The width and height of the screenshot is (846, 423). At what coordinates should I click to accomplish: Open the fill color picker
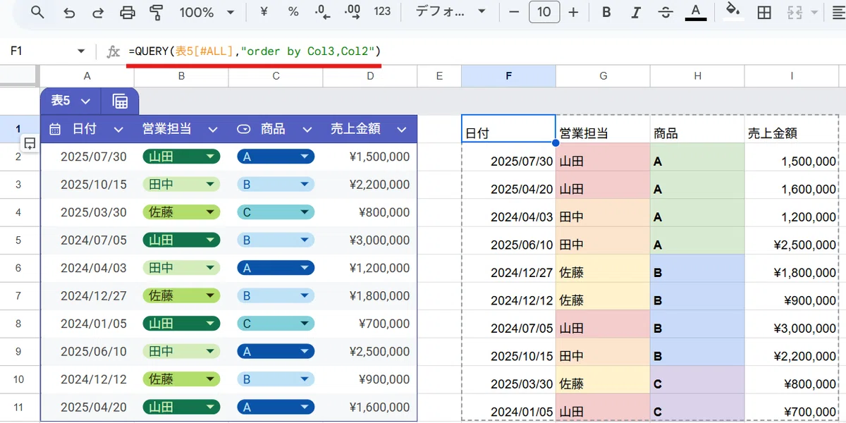[734, 12]
